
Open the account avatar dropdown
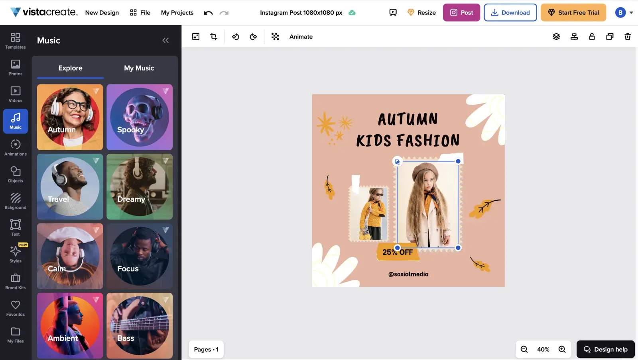tap(624, 12)
